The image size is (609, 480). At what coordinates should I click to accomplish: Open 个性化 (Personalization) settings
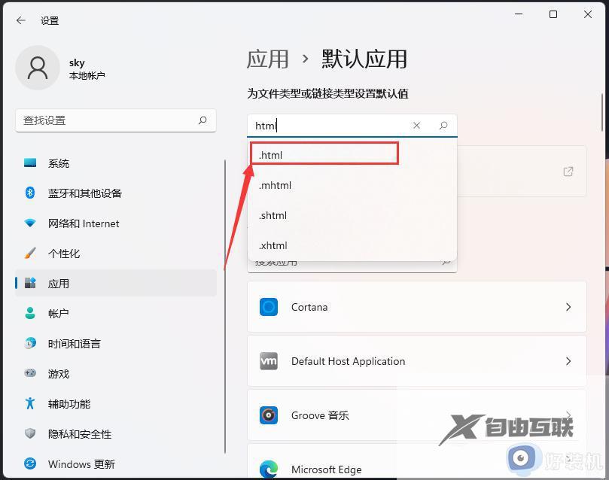(x=30, y=254)
